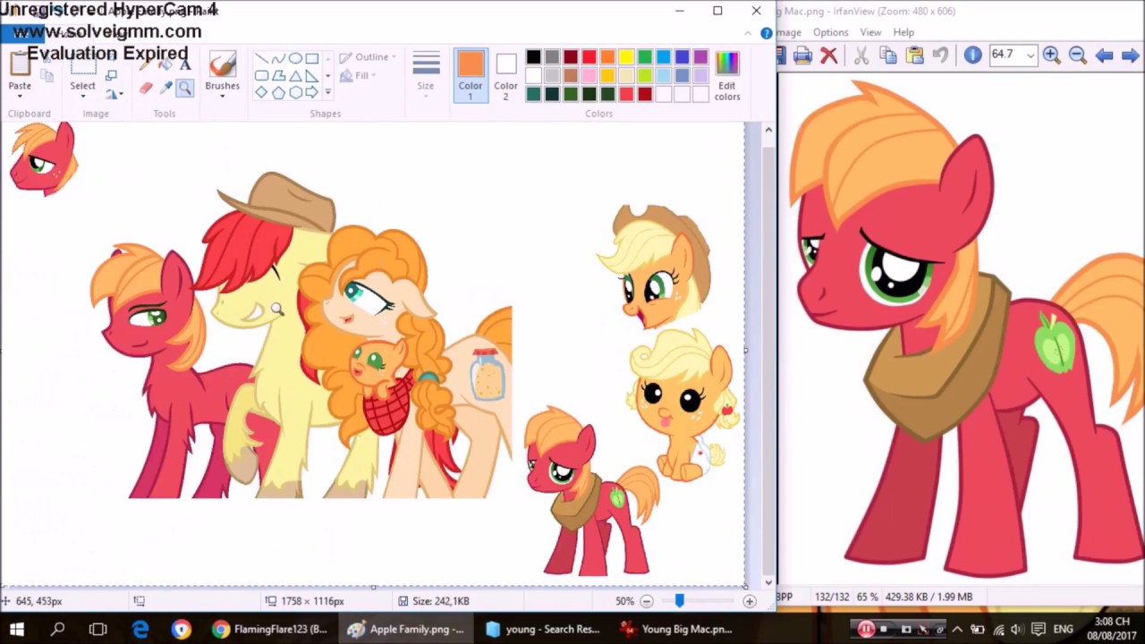Go to next image in IrfanView
The width and height of the screenshot is (1145, 644).
1131,55
